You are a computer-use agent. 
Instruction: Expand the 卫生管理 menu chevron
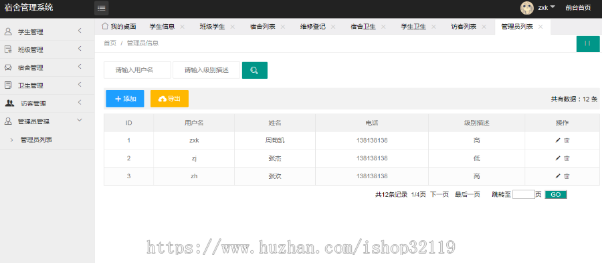tap(80, 84)
